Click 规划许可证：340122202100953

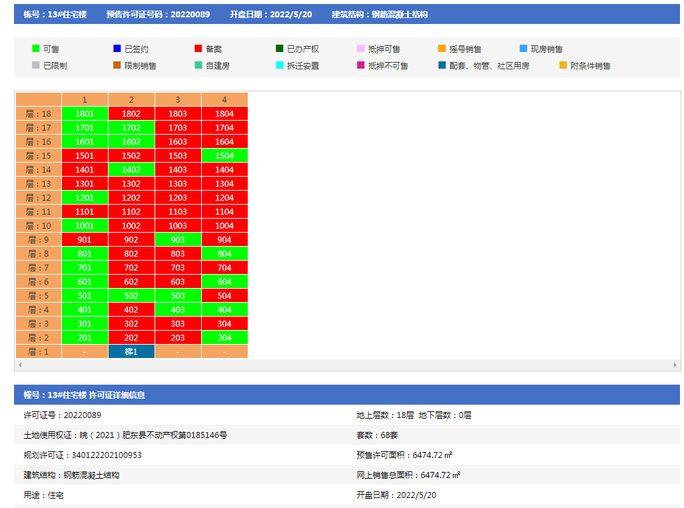click(83, 455)
